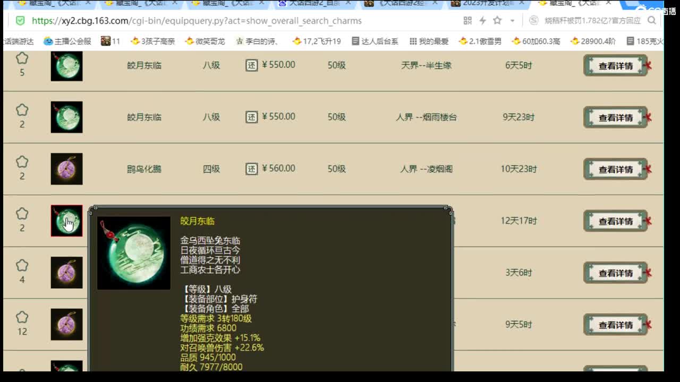Click the star icon in the 9天5时 row
Screen dimensions: 680x382
click(22, 317)
